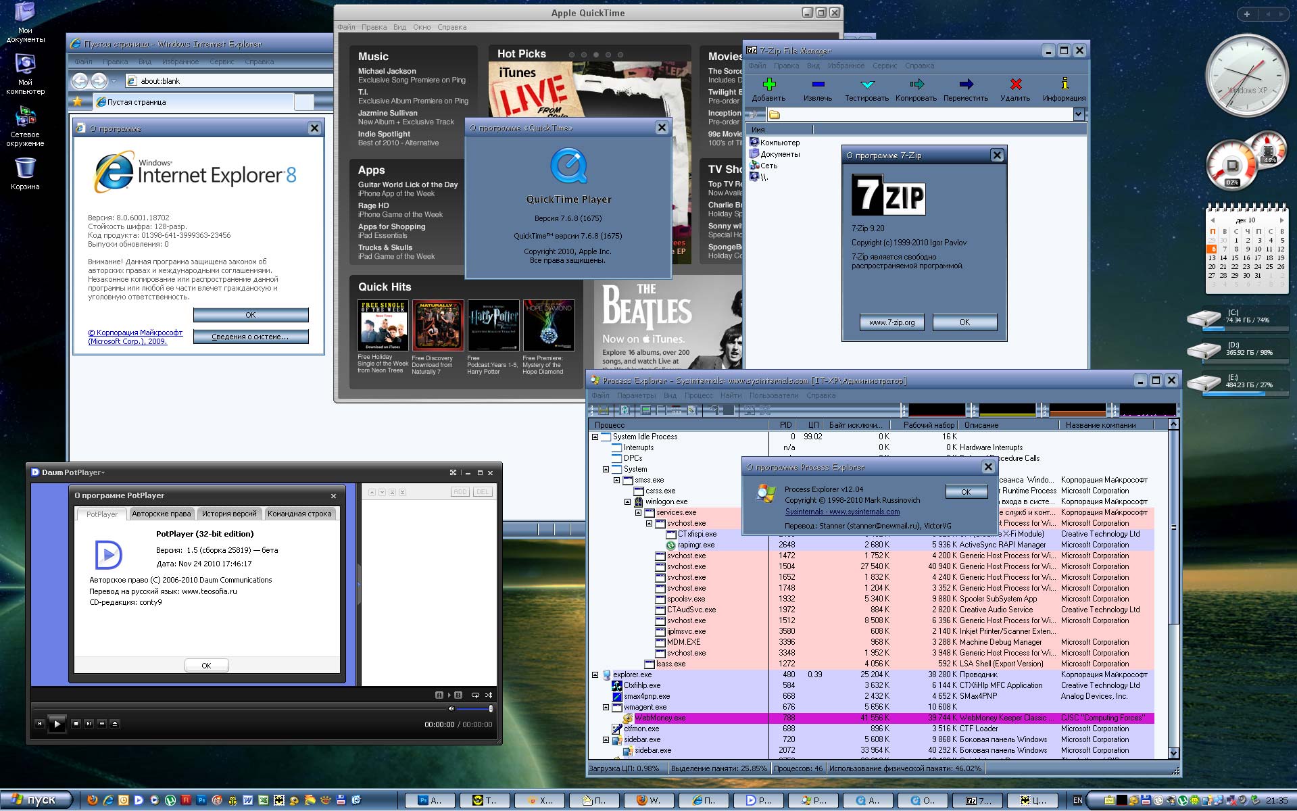Viewport: 1297px width, 811px height.
Task: Click the Hope Diamond premiere thumbnail
Action: tap(549, 325)
